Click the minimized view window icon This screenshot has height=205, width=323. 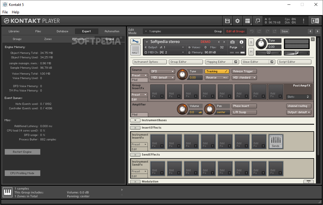[x=258, y=21]
